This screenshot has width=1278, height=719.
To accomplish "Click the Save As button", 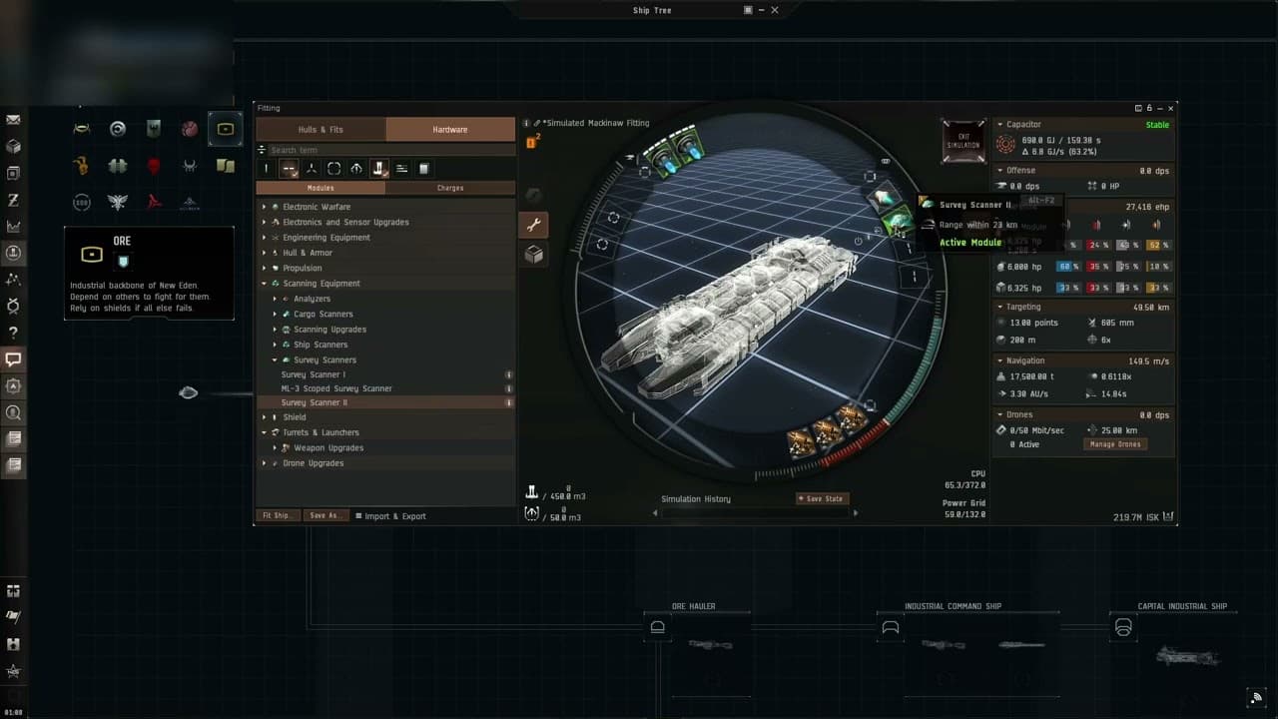I will coord(324,516).
